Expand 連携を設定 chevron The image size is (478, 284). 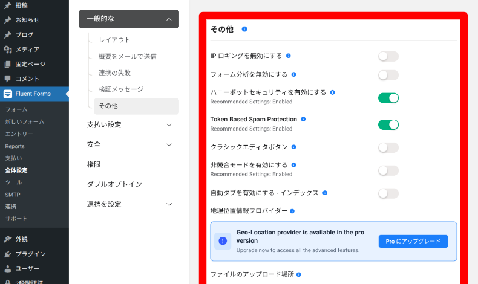point(169,204)
